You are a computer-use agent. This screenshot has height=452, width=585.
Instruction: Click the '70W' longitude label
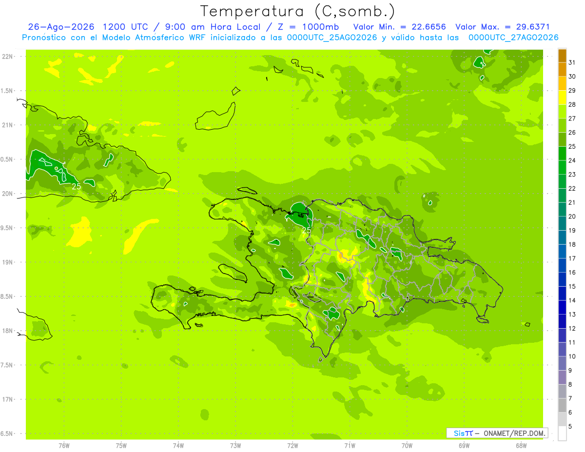point(407,446)
